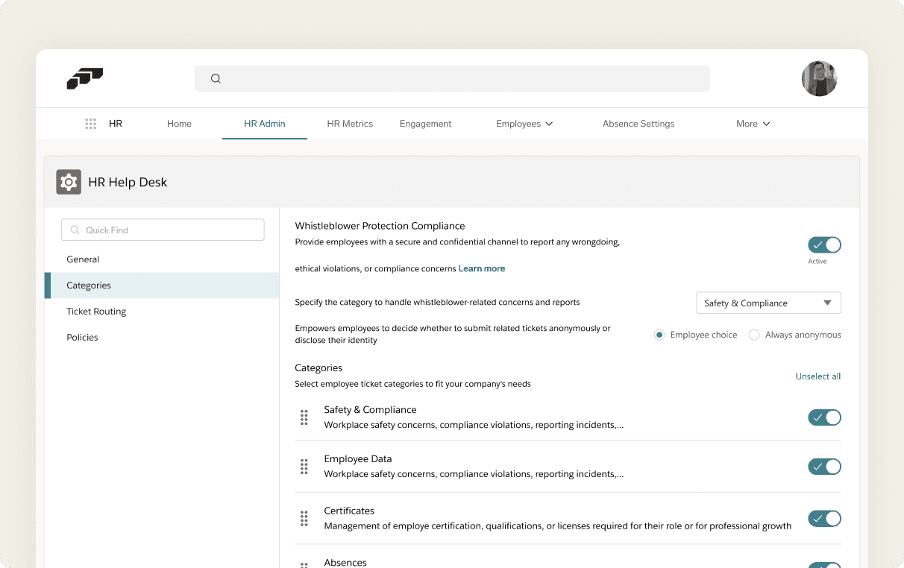Screen dimensions: 904x568
Task: Toggle off Employee Data category
Action: point(824,467)
